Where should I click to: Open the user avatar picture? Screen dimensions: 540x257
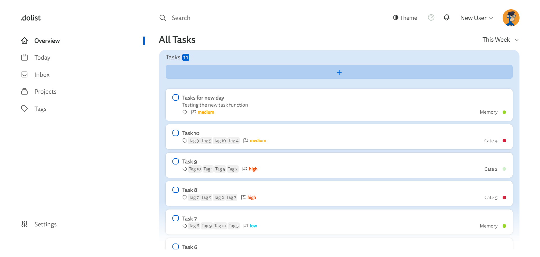(511, 18)
